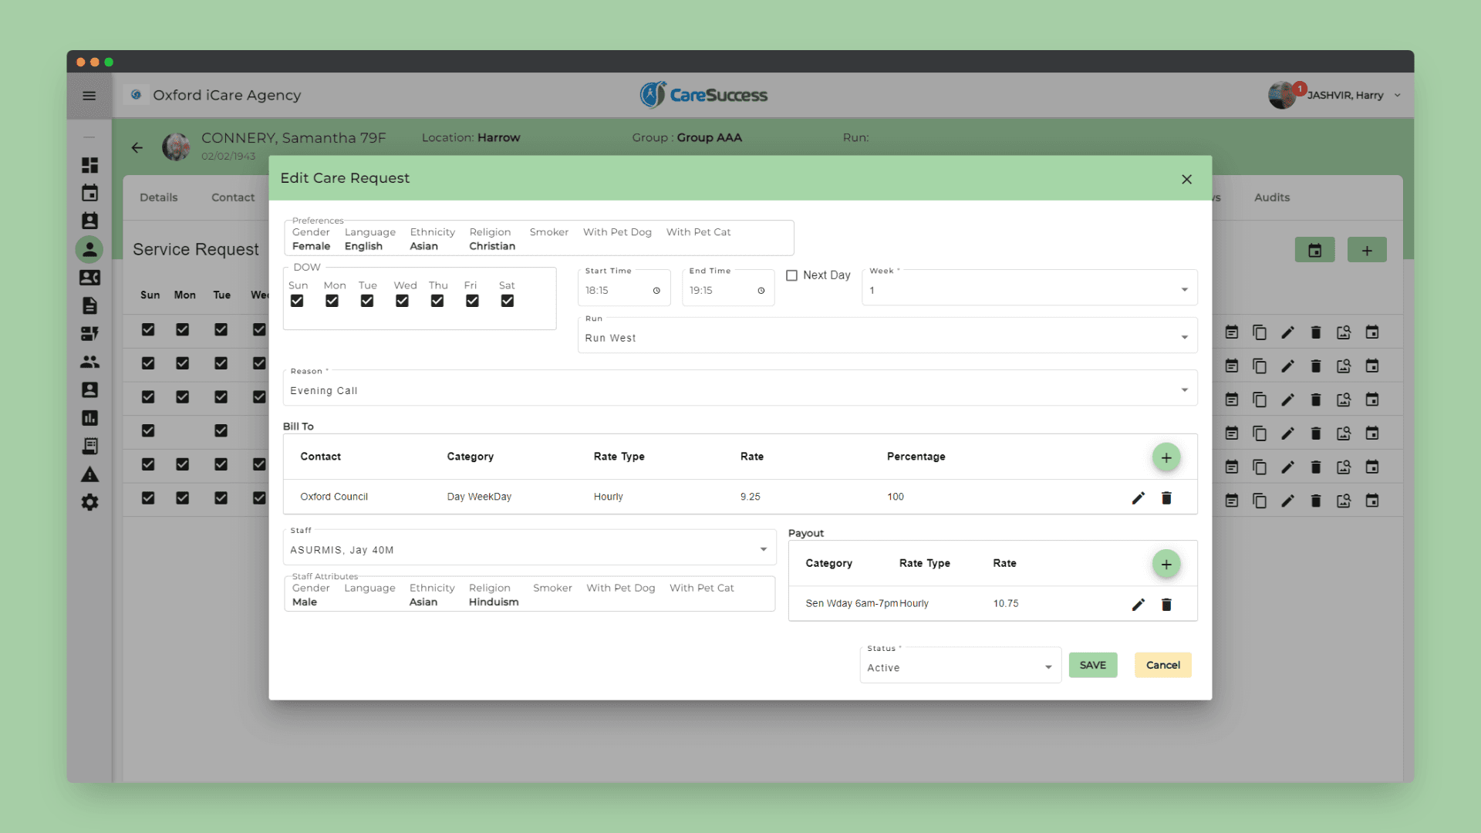
Task: Uncheck the Sunday DOW checkbox
Action: click(297, 300)
